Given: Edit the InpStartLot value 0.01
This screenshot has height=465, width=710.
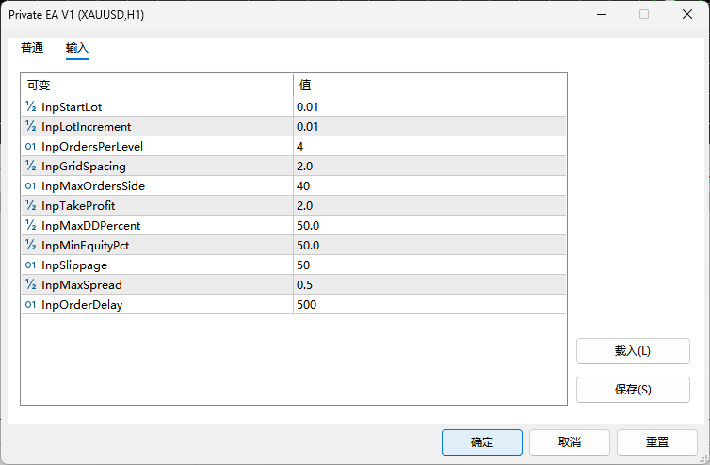Looking at the screenshot, I should point(429,107).
